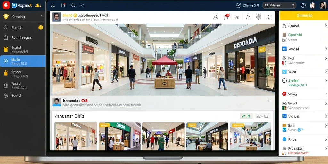328x164 pixels.
Task: Click the post author avatar thumbnail
Action: click(x=56, y=17)
